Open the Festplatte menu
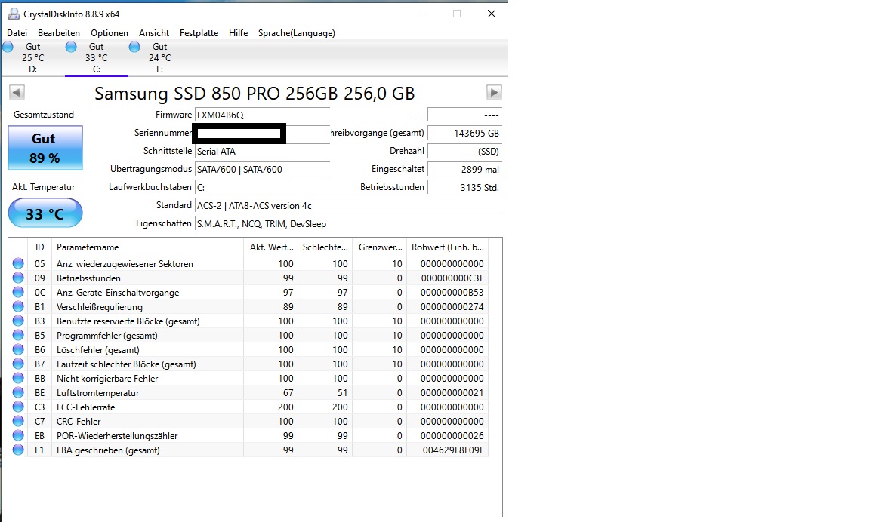870x522 pixels. [x=199, y=33]
